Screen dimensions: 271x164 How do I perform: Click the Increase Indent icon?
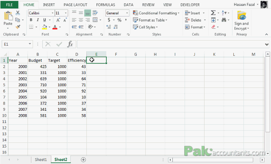81,27
